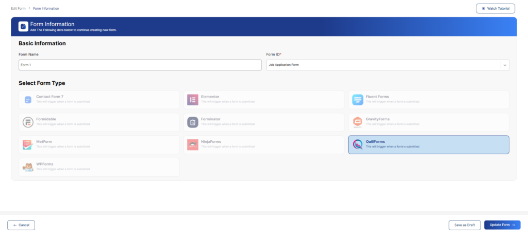Click the Fluent Forms icon

pos(357,100)
